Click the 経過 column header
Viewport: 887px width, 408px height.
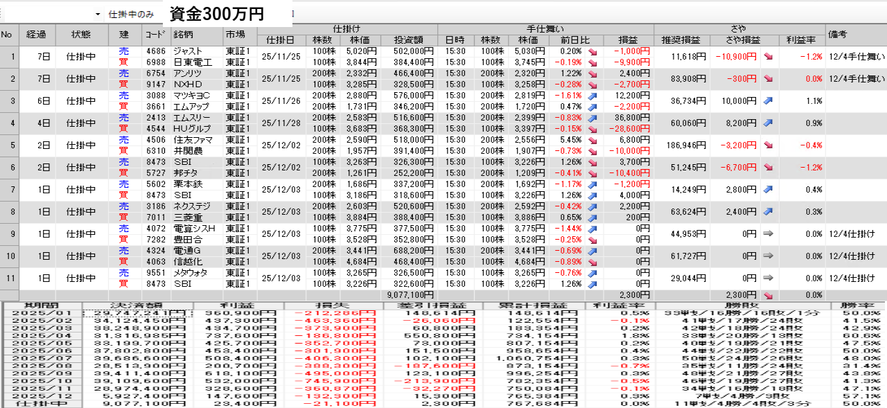(x=36, y=35)
